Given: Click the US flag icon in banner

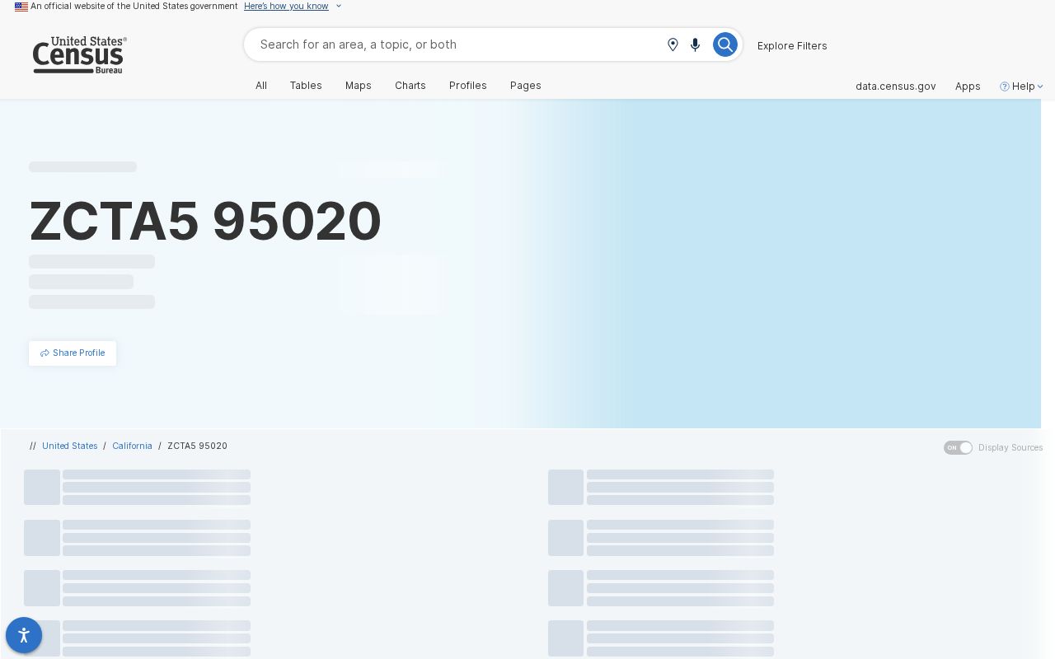Looking at the screenshot, I should [21, 7].
